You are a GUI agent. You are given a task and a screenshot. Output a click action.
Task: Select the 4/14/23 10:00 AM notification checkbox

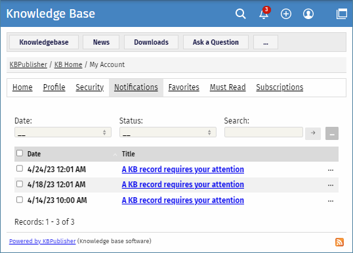coord(20,200)
